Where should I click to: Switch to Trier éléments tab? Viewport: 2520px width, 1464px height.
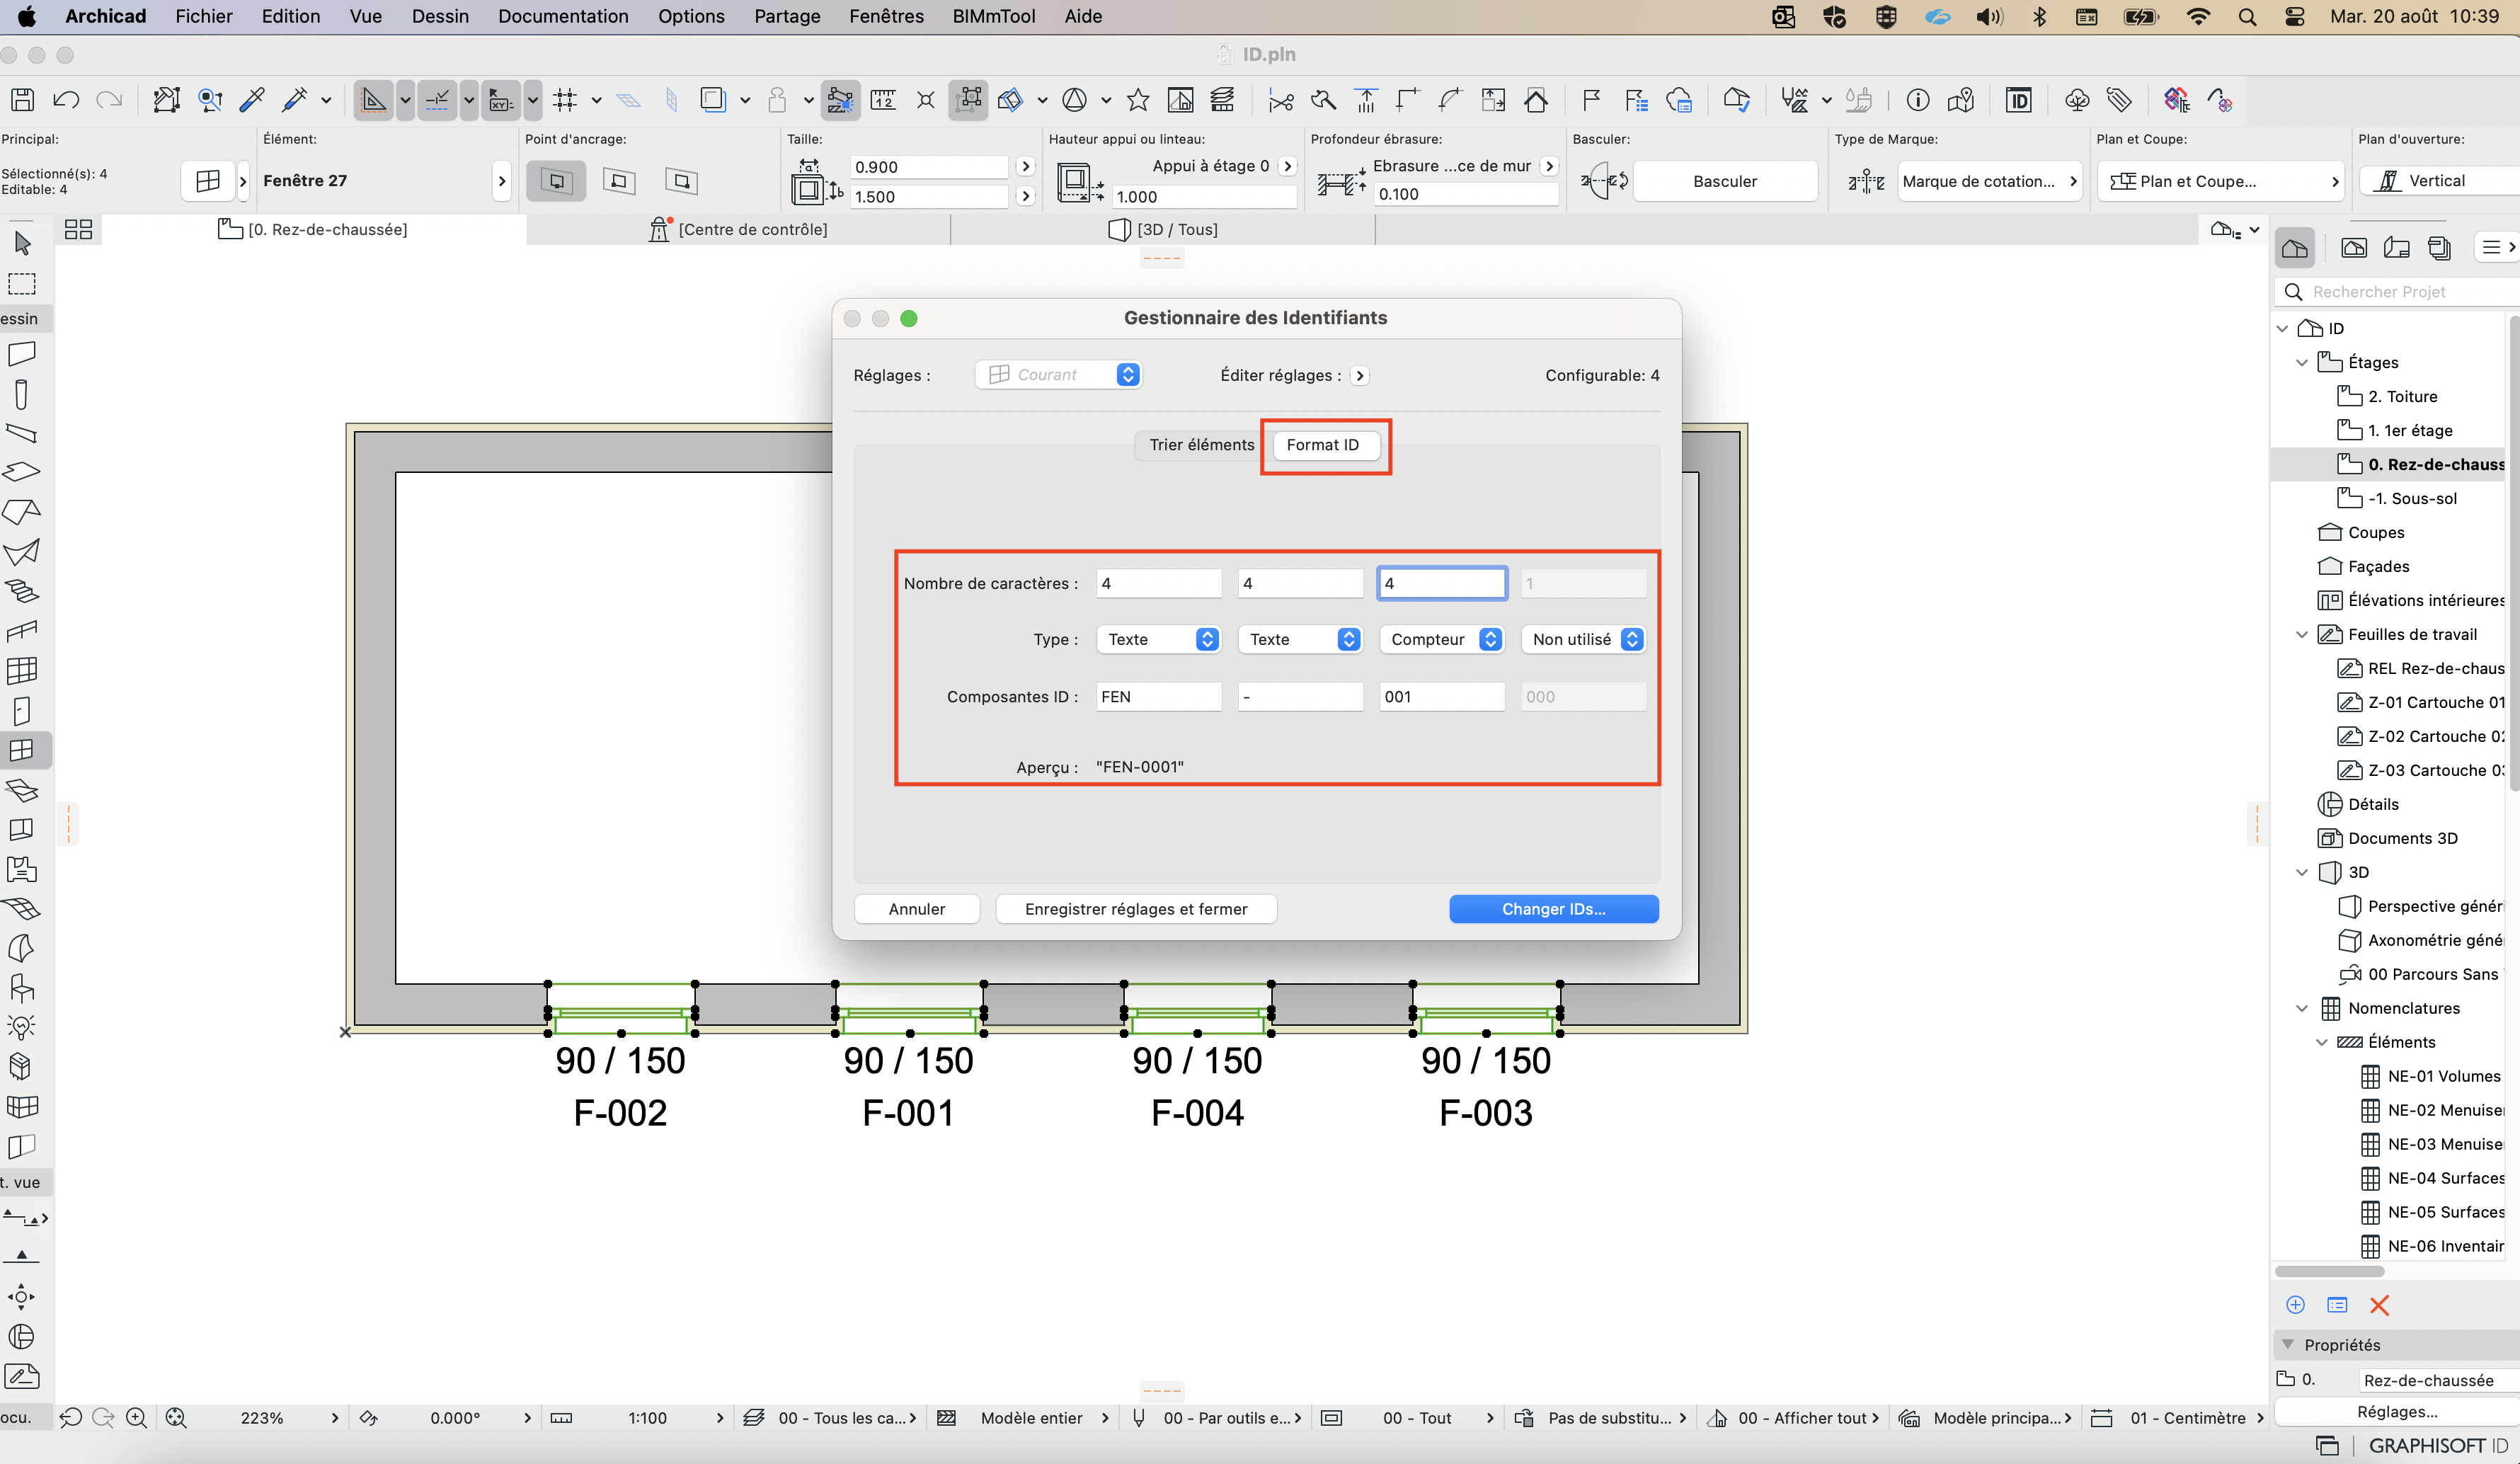click(1201, 445)
